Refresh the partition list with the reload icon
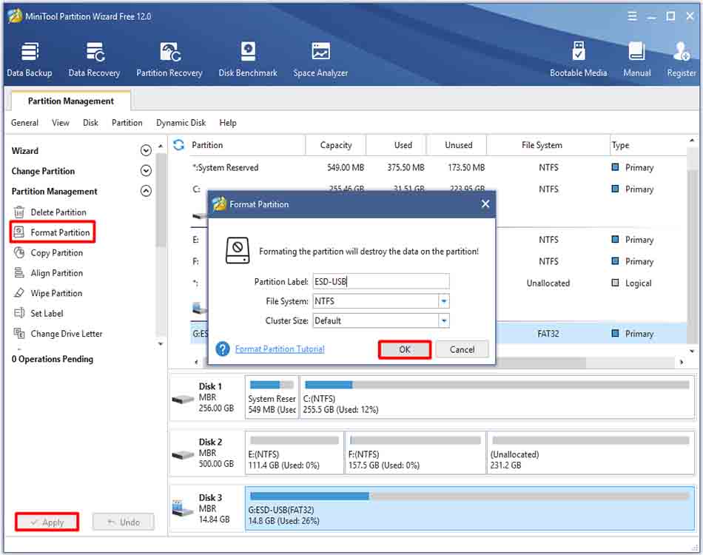 pos(178,145)
